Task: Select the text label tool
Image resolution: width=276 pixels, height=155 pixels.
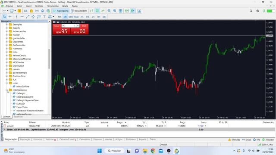Action: coord(44,17)
